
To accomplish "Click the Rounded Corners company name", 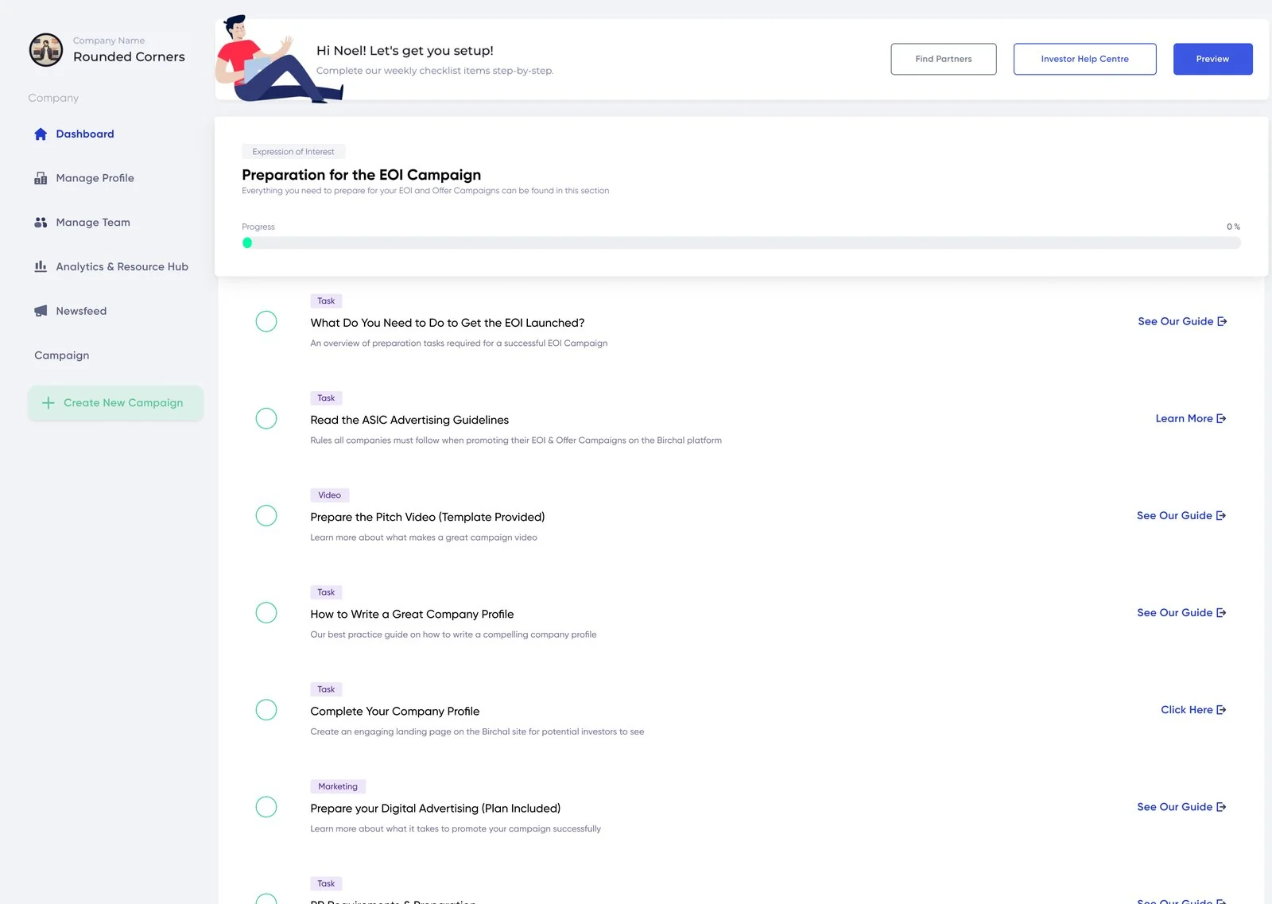I will point(129,56).
